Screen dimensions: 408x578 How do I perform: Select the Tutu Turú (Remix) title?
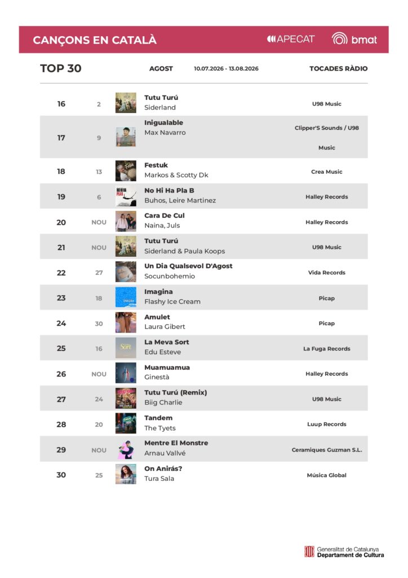coord(175,393)
